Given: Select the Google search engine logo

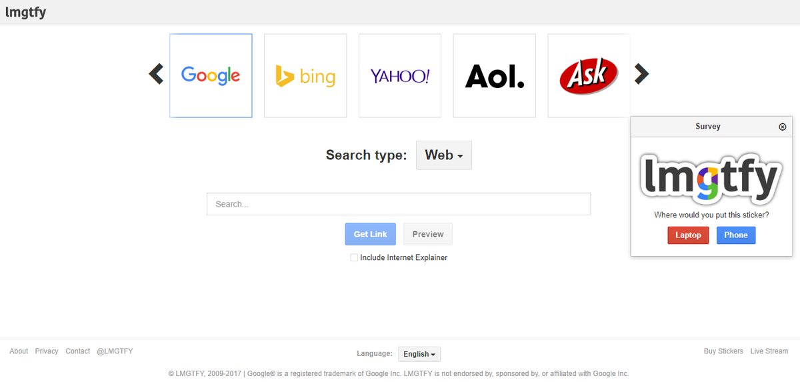Looking at the screenshot, I should click(x=211, y=75).
